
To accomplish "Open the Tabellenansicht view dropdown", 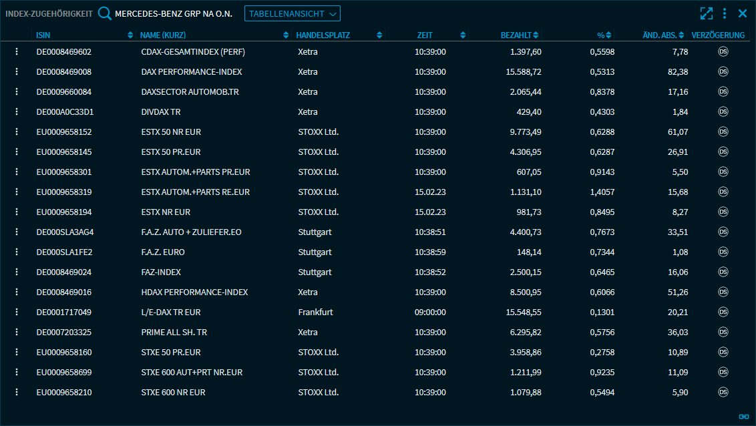I will [x=293, y=13].
